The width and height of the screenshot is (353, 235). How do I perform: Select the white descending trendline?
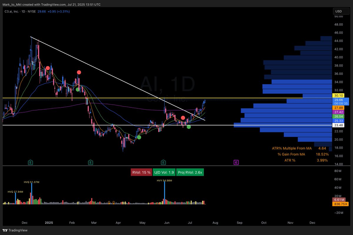[x=118, y=78]
